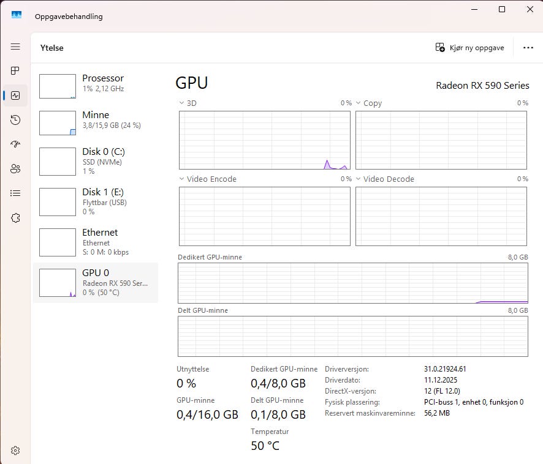
Task: Click the Video Decode usage graph
Action: 441,216
